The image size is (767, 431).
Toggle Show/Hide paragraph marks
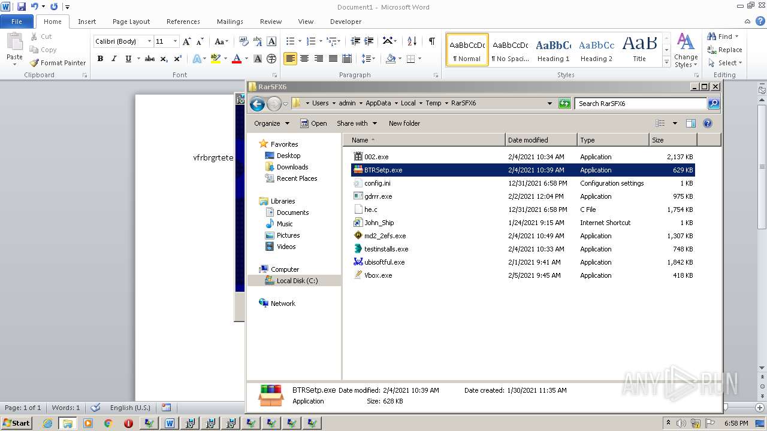(431, 41)
